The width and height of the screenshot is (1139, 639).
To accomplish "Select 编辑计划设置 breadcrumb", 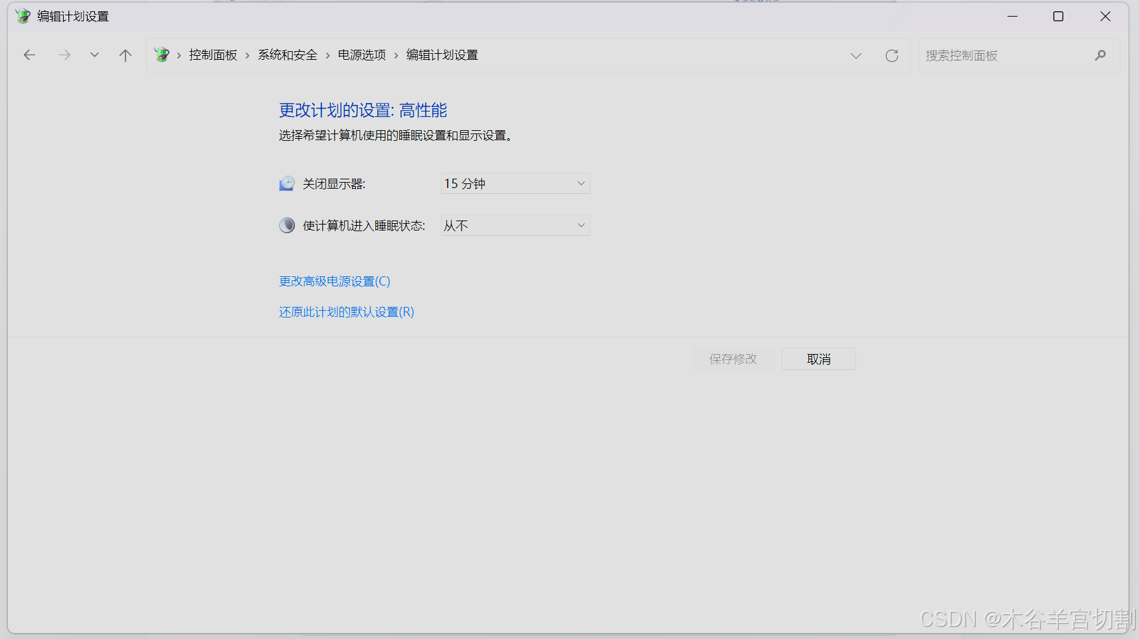I will [442, 55].
